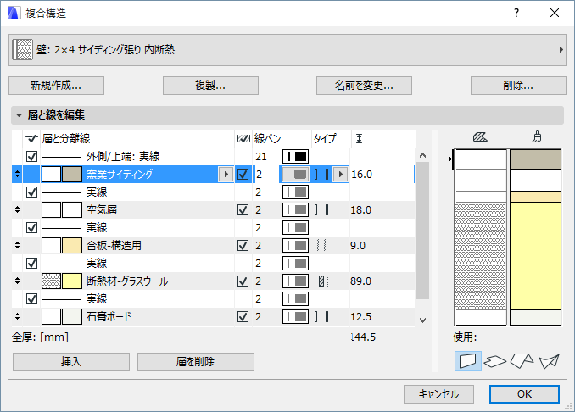Open the composite selector 壁: 2×4 サイディング張り 内断熱
Viewport: 575px width, 412px height.
pos(287,50)
